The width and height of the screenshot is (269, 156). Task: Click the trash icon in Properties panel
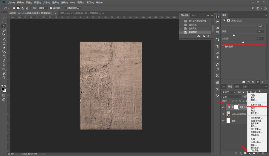[x=263, y=82]
